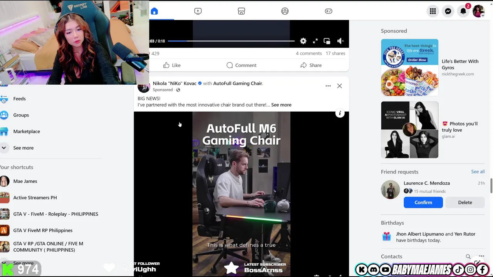Viewport: 493px width, 277px height.
Task: Comment on the video post
Action: (241, 65)
